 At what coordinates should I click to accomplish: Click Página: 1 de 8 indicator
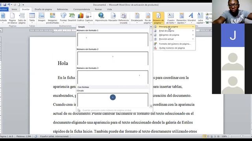pos(6,136)
